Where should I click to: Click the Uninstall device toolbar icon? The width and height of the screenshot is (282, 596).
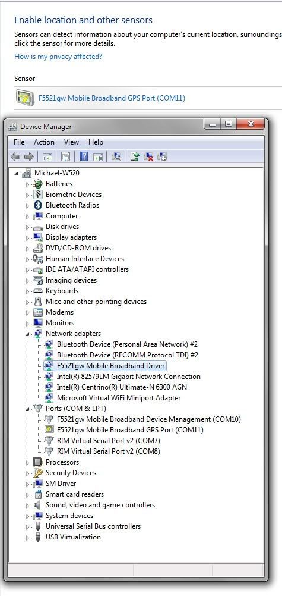[148, 156]
